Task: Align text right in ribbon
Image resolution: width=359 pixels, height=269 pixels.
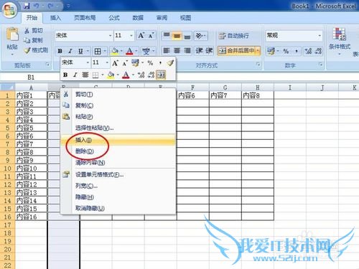Action: [187, 50]
